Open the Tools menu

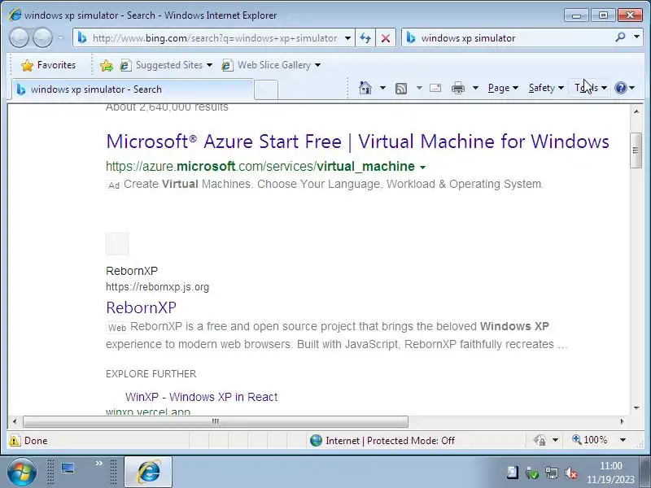pyautogui.click(x=591, y=88)
